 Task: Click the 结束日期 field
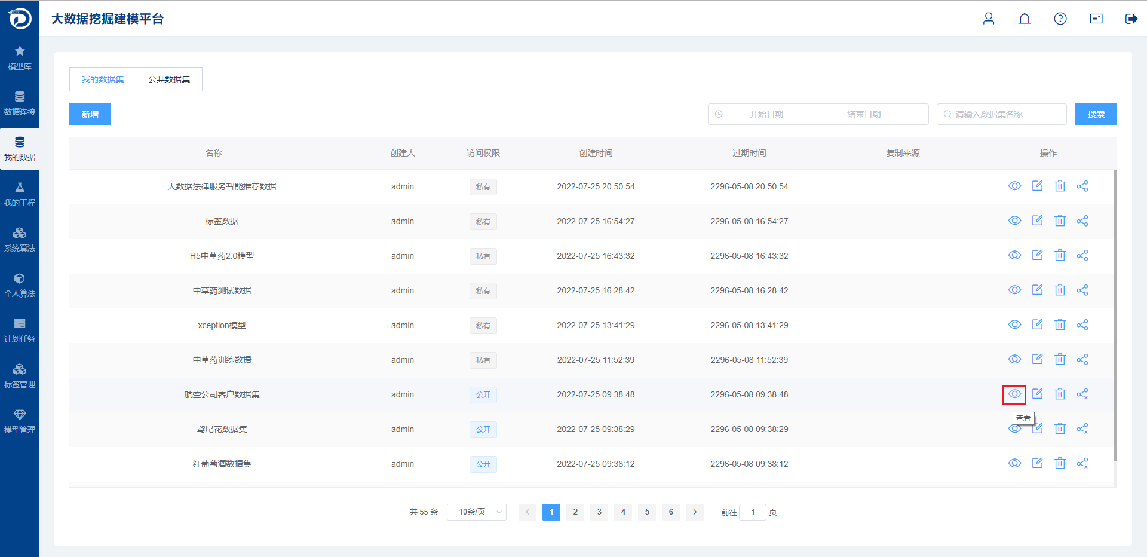tap(864, 114)
